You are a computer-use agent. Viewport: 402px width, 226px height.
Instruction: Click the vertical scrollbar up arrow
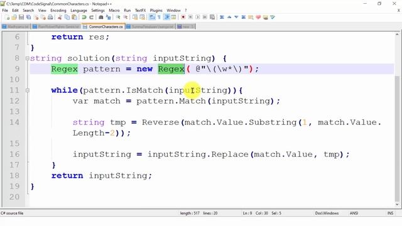[x=397, y=35]
